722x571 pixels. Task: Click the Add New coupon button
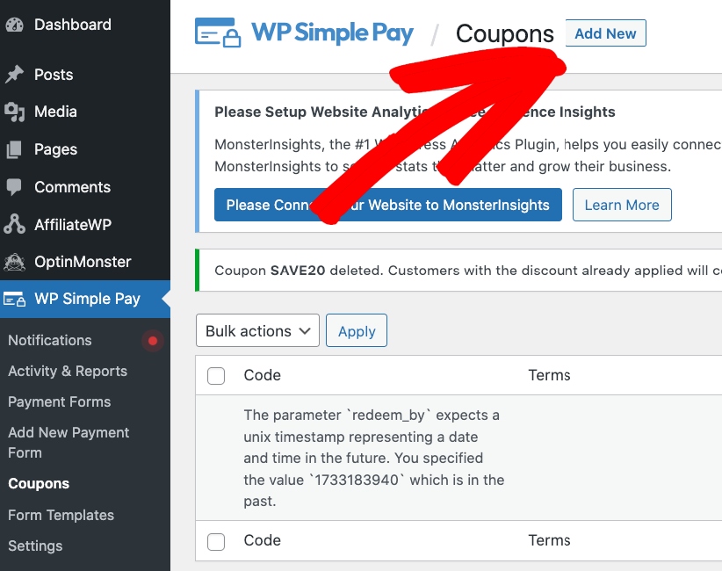pos(605,33)
